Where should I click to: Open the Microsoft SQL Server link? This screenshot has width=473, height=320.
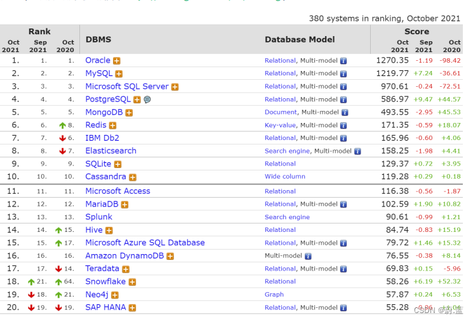(127, 86)
